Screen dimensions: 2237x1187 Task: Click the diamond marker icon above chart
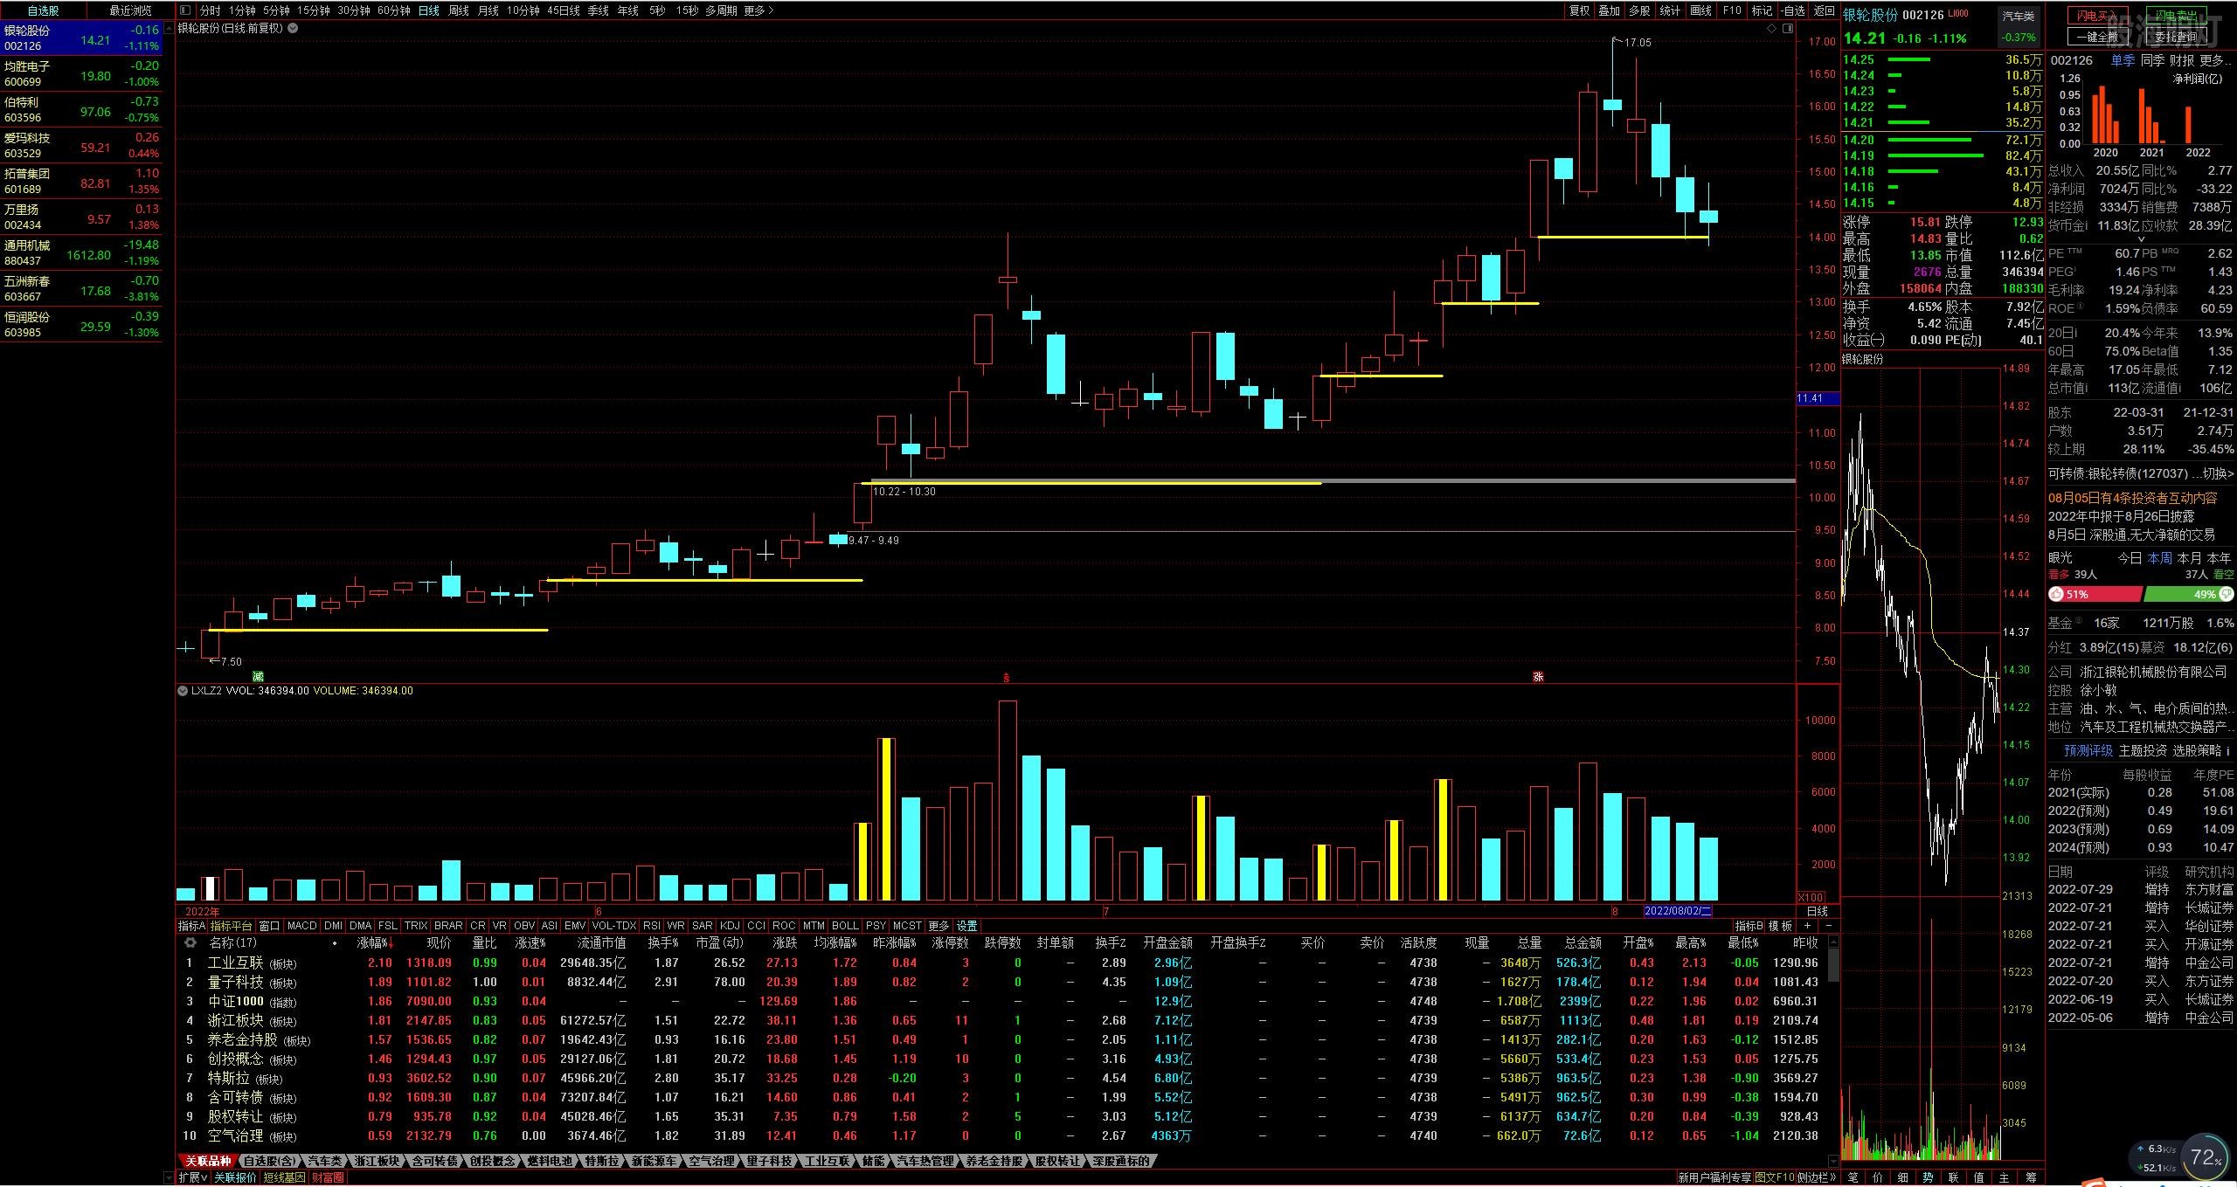click(1771, 29)
